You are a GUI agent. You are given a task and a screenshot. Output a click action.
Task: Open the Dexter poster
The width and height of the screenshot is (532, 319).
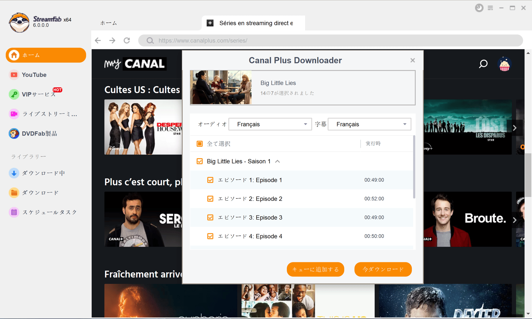(x=445, y=301)
